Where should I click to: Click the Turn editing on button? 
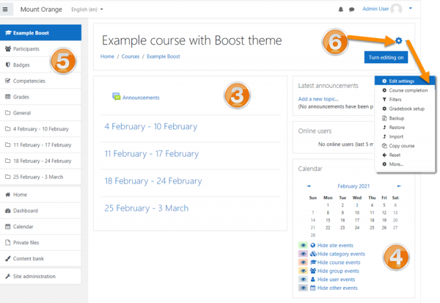(x=386, y=58)
